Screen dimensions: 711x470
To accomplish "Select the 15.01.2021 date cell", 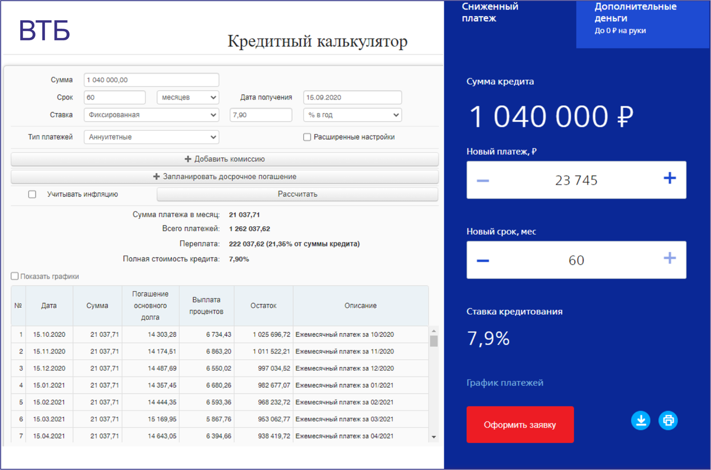I will coord(49,385).
